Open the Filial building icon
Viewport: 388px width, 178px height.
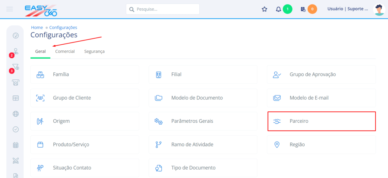[x=159, y=74]
